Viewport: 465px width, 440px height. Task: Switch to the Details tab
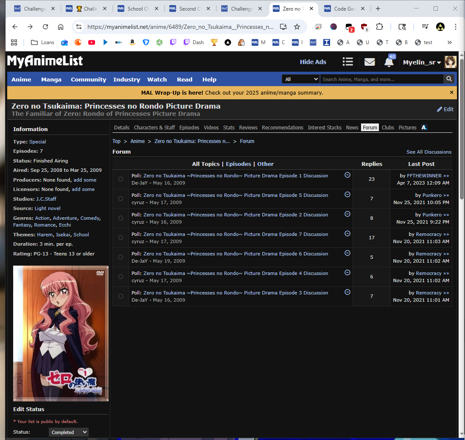[122, 127]
